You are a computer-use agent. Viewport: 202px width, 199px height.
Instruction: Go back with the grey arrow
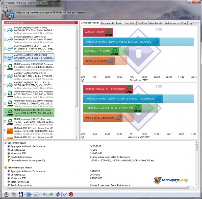pos(45,194)
